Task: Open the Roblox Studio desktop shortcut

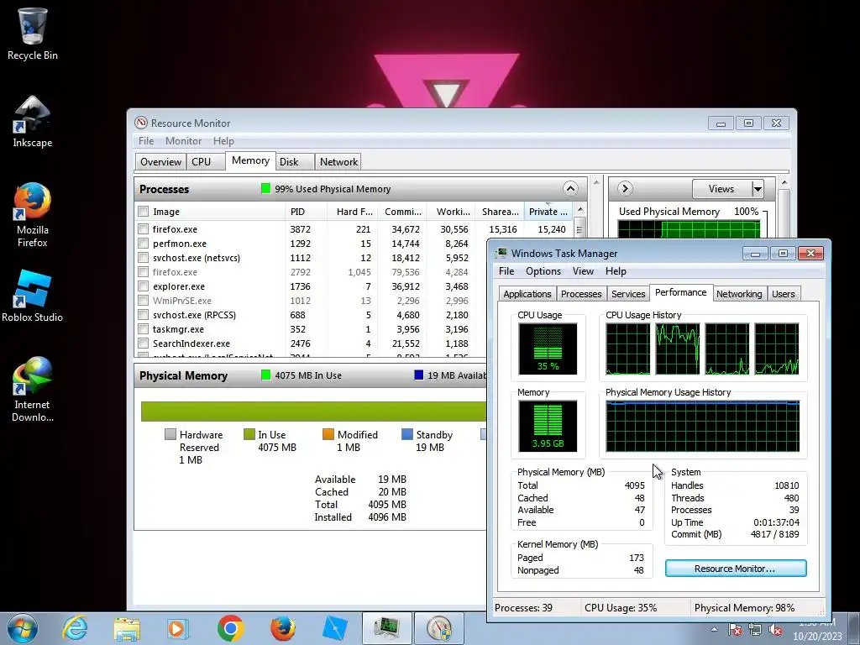Action: (x=33, y=296)
